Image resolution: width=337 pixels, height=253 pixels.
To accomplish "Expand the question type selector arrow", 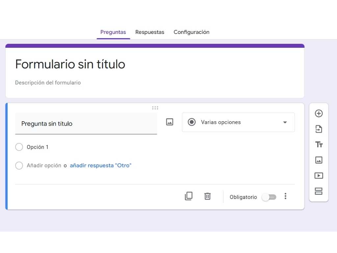I will tap(285, 122).
